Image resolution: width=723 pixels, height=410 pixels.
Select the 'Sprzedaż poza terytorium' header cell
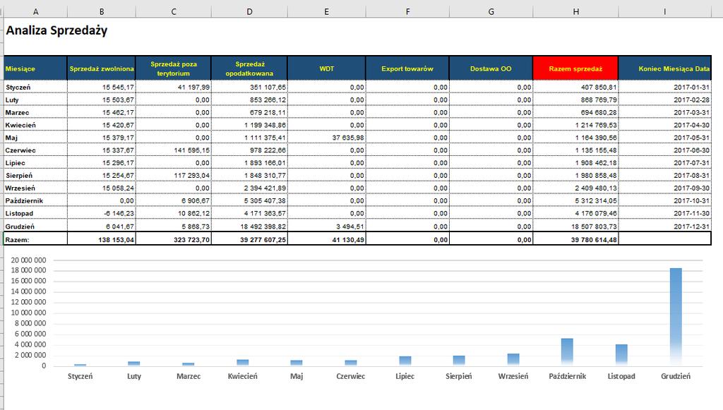(174, 68)
